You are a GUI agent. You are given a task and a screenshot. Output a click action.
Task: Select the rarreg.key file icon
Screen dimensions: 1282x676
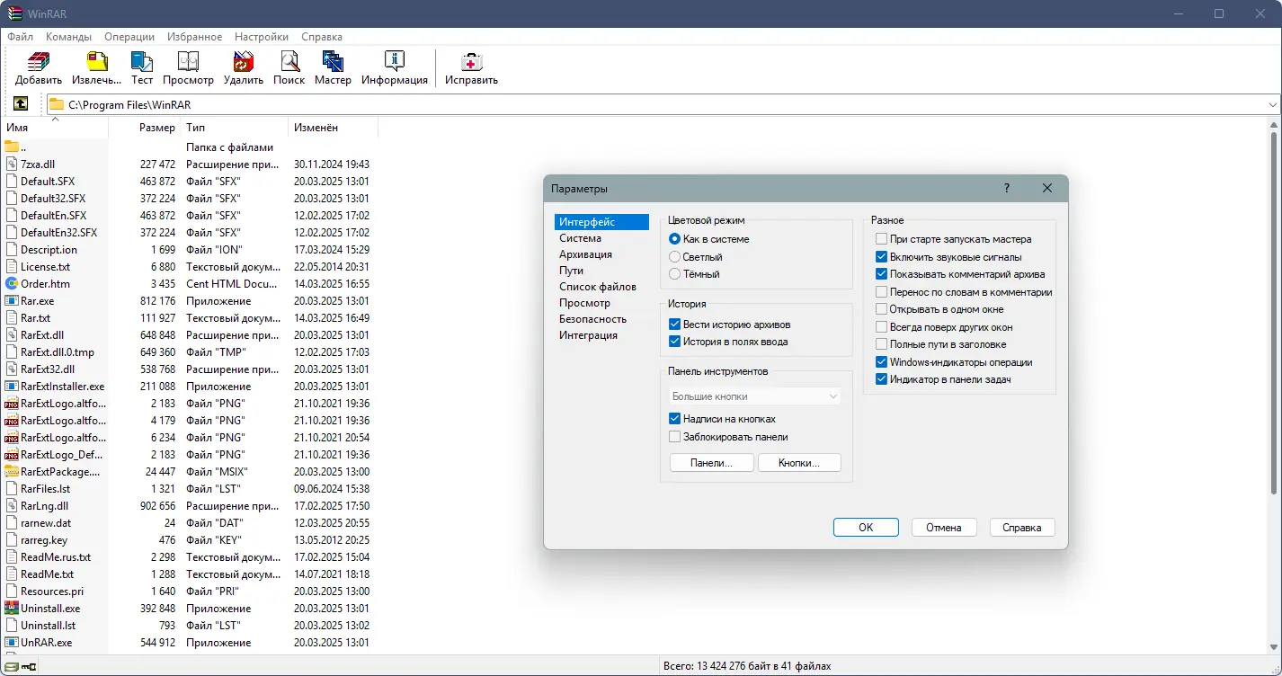click(12, 539)
